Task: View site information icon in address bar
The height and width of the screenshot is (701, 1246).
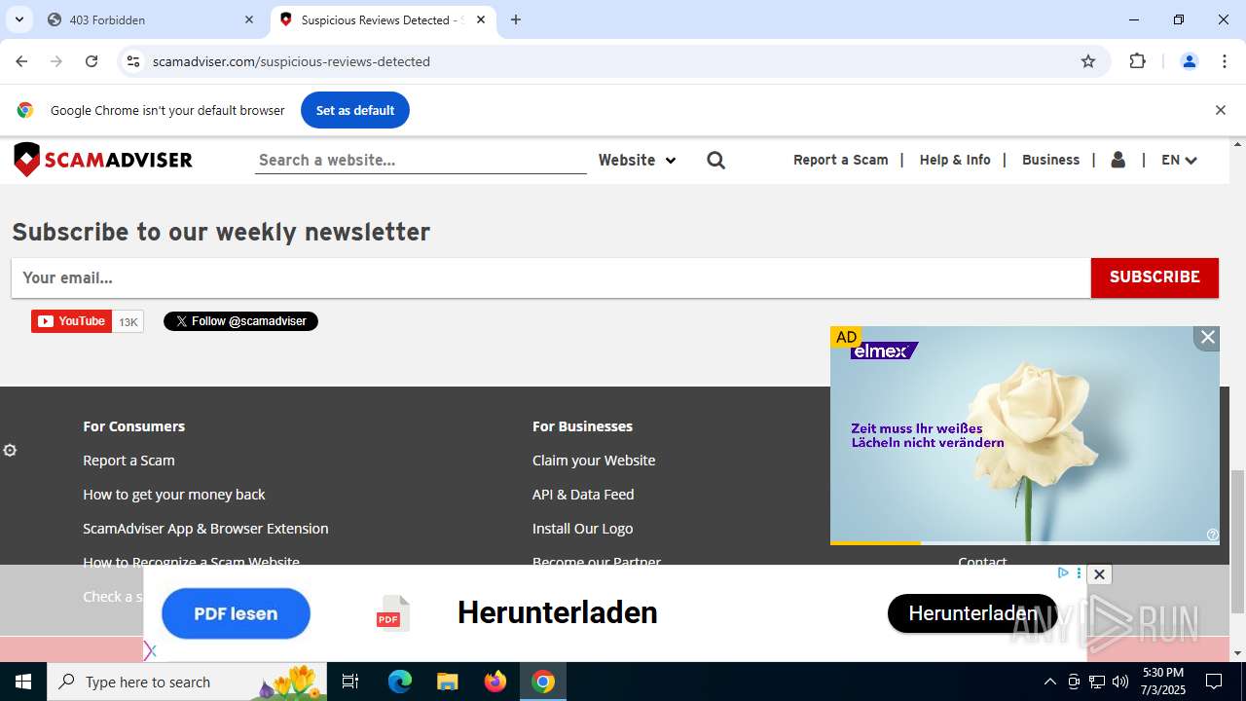Action: [133, 61]
